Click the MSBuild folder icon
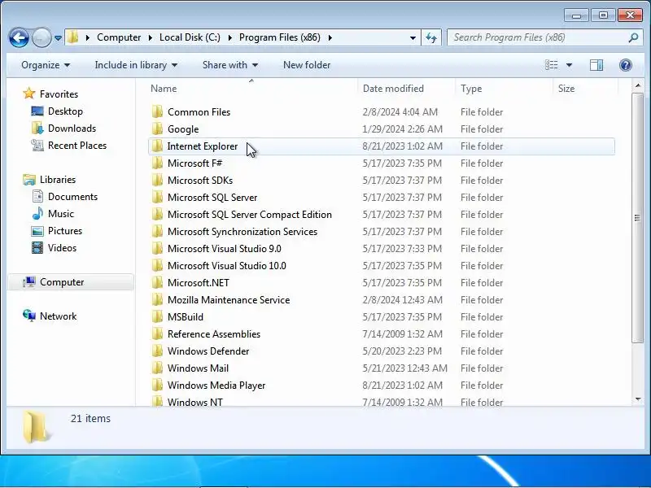Viewport: 651px width, 488px height. click(x=157, y=316)
